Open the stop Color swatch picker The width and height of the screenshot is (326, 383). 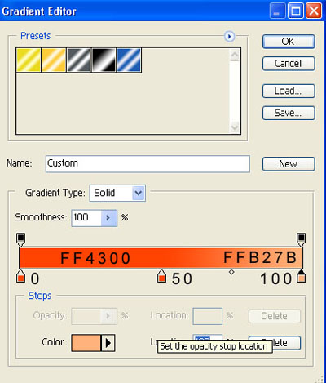[86, 343]
